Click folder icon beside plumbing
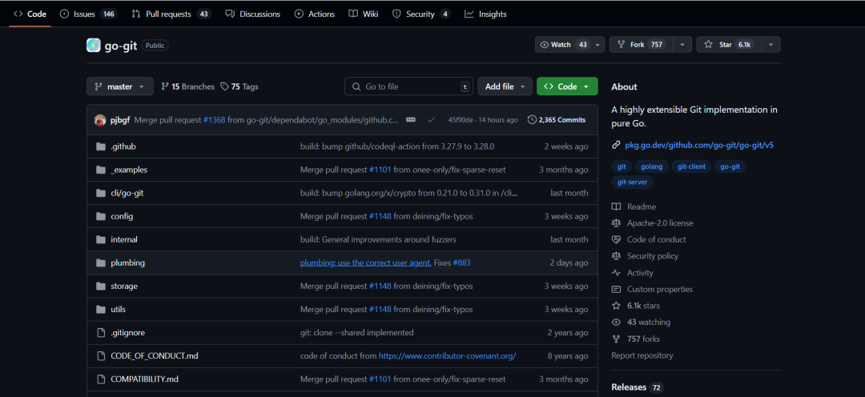This screenshot has height=397, width=865. [x=100, y=263]
